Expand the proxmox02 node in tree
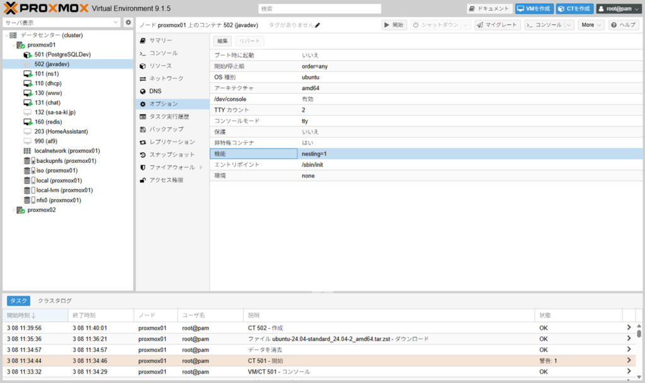 click(x=14, y=210)
